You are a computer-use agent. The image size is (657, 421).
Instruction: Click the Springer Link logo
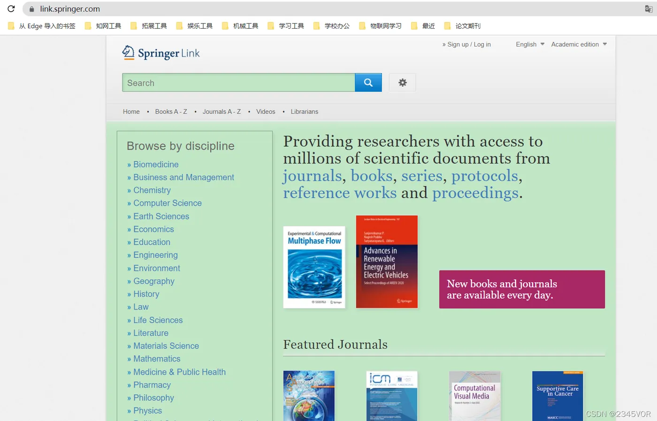coord(161,53)
